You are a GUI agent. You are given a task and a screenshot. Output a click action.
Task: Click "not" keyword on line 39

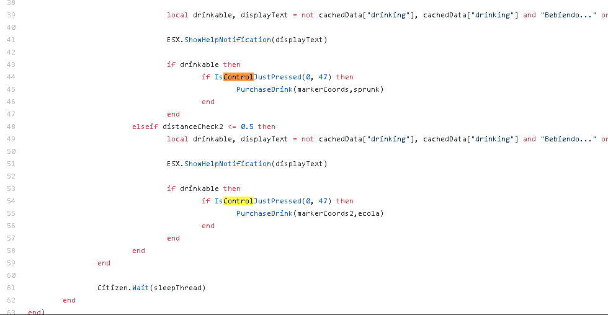click(308, 15)
